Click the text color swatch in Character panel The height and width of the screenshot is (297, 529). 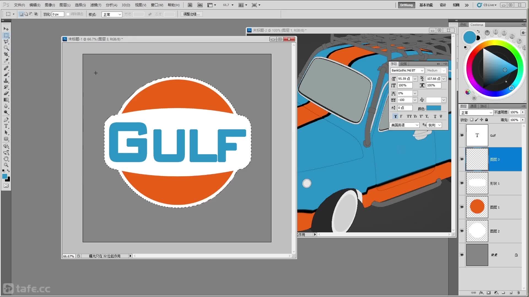[x=434, y=108]
